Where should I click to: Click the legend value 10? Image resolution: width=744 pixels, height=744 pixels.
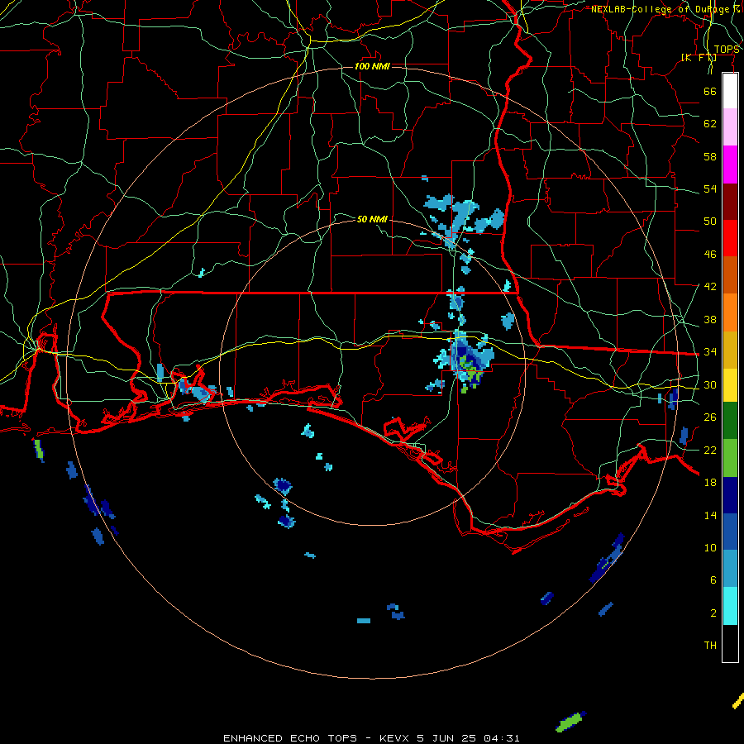coord(710,547)
